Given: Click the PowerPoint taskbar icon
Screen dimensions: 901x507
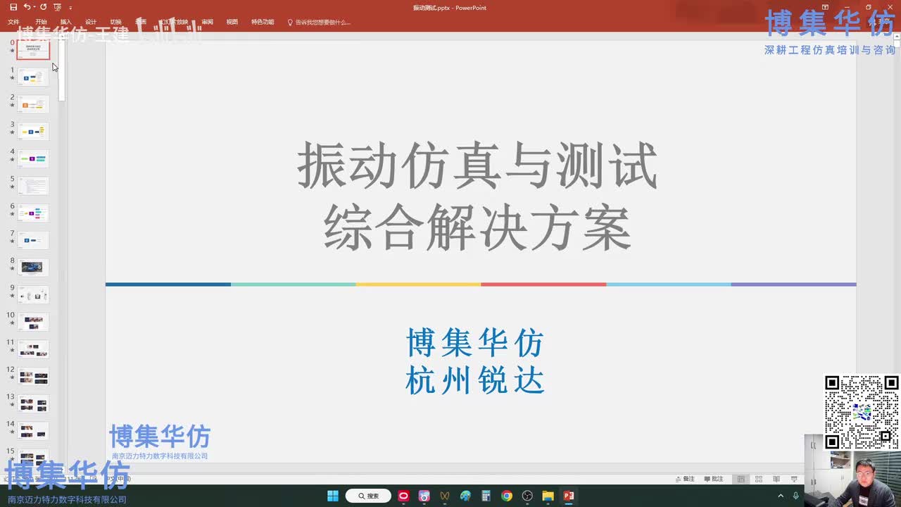Looking at the screenshot, I should pyautogui.click(x=569, y=496).
